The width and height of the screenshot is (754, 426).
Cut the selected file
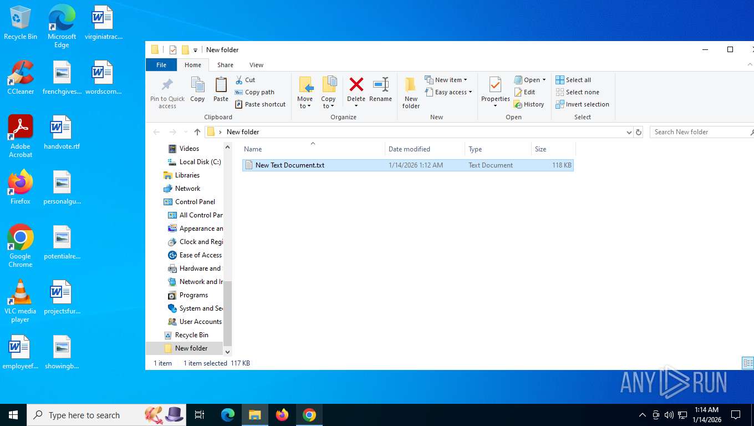[245, 80]
